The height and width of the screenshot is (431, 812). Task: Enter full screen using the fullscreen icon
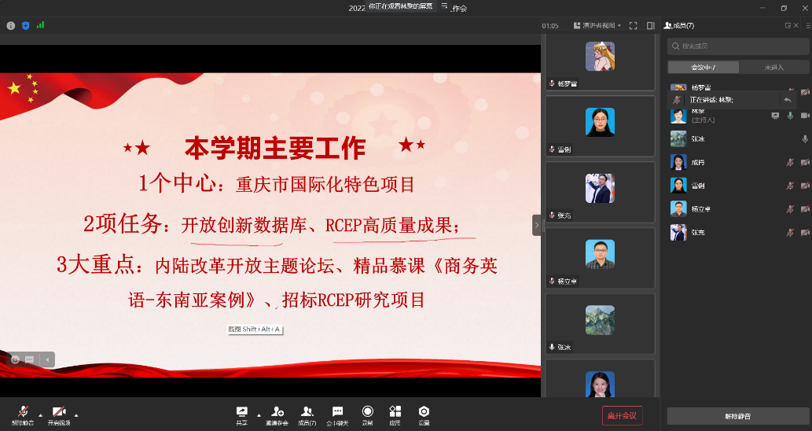634,25
